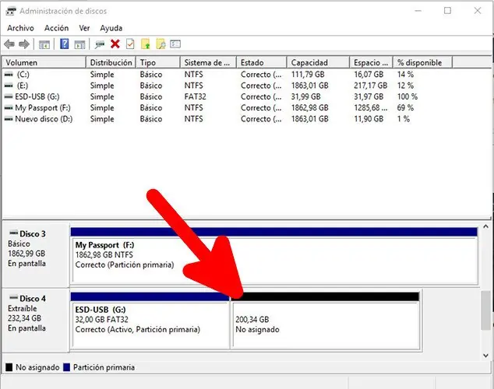Click the drive icon beside ESD-USB (G:)

point(9,96)
